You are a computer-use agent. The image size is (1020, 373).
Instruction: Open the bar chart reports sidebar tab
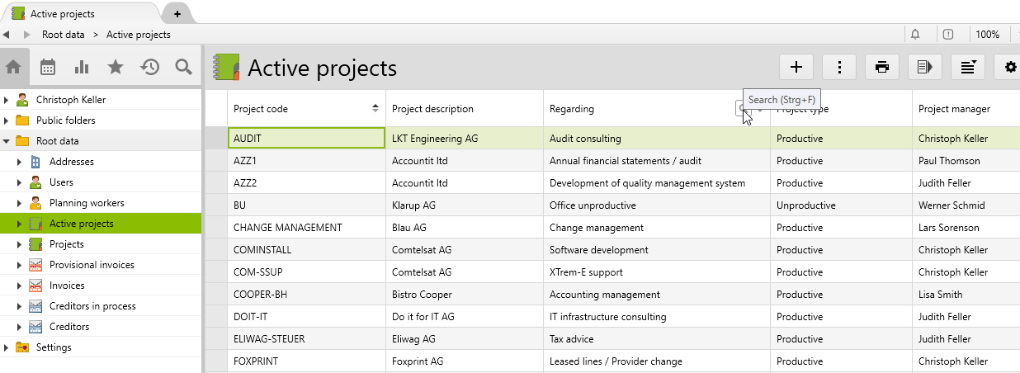[x=82, y=68]
